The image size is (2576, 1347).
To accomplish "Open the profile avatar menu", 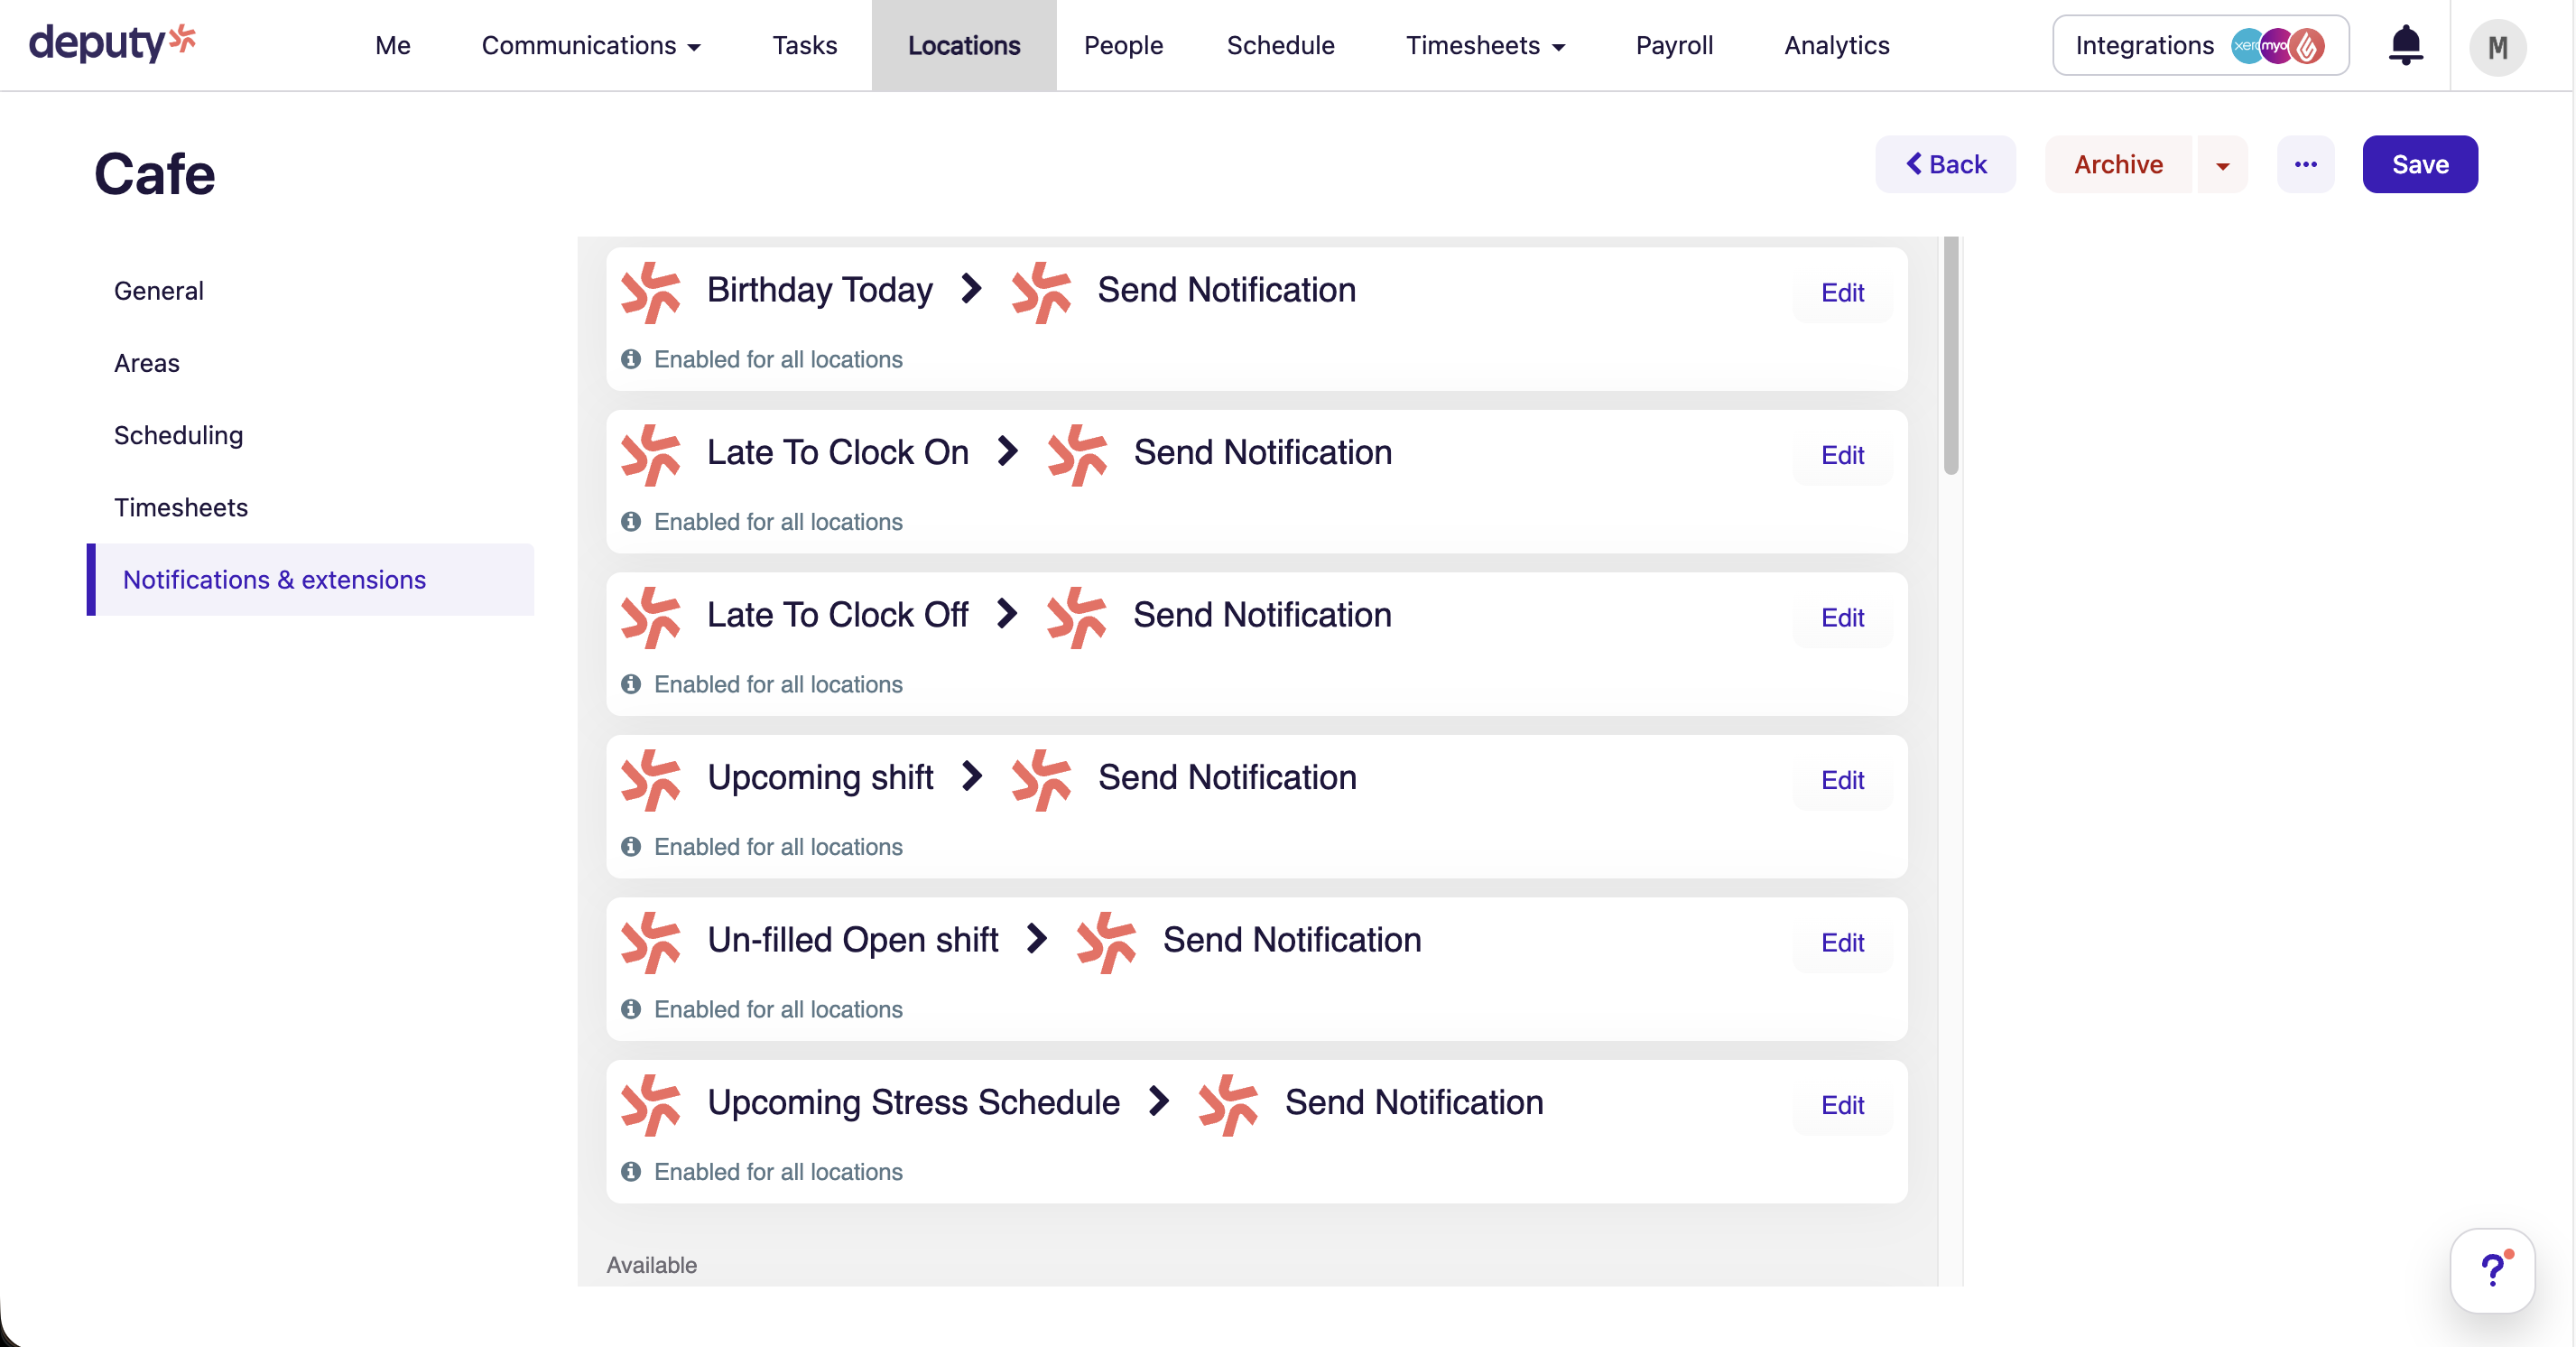I will [2497, 46].
